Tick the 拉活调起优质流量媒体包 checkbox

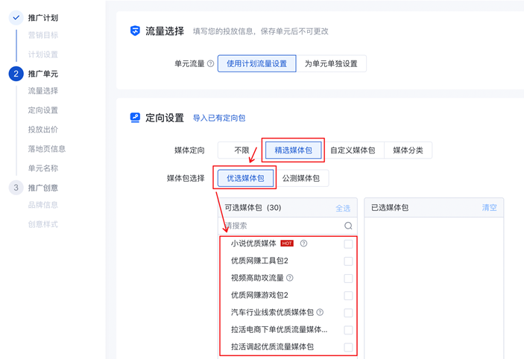pos(348,347)
